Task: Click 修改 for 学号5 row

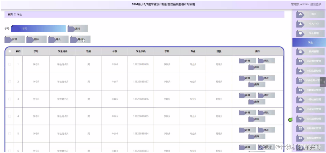Action: 266,113
